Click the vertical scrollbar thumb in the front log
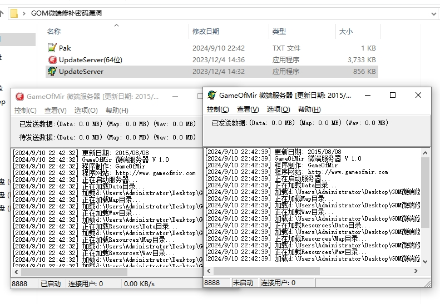The height and width of the screenshot is (304, 440). tap(425, 192)
